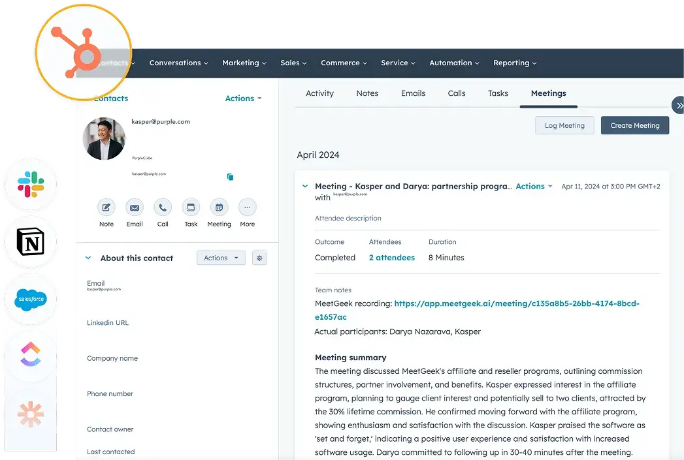
Task: Collapse the Kasper and Darya meeting record
Action: click(304, 186)
